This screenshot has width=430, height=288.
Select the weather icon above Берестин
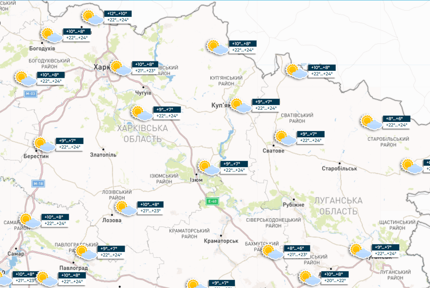[x=44, y=144]
